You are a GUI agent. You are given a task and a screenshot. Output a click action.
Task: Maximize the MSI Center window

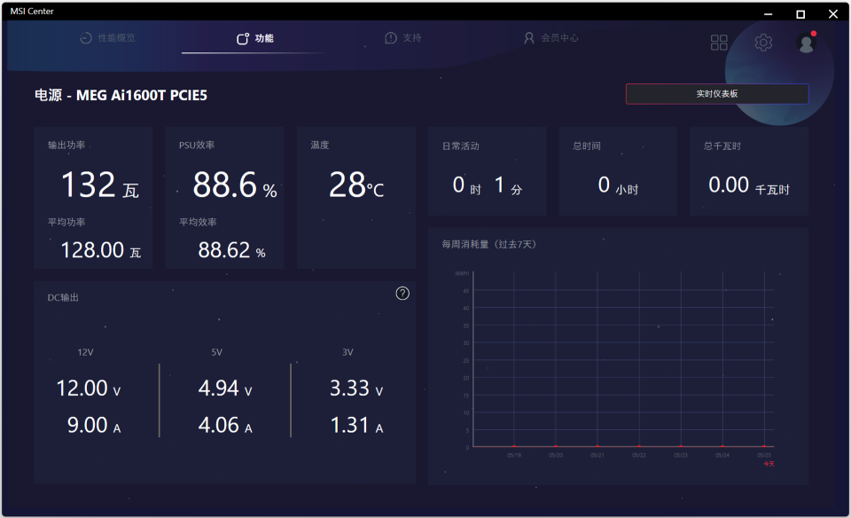click(x=800, y=13)
